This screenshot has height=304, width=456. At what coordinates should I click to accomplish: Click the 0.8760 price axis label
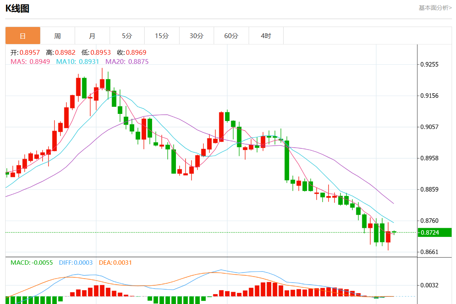[x=429, y=221]
